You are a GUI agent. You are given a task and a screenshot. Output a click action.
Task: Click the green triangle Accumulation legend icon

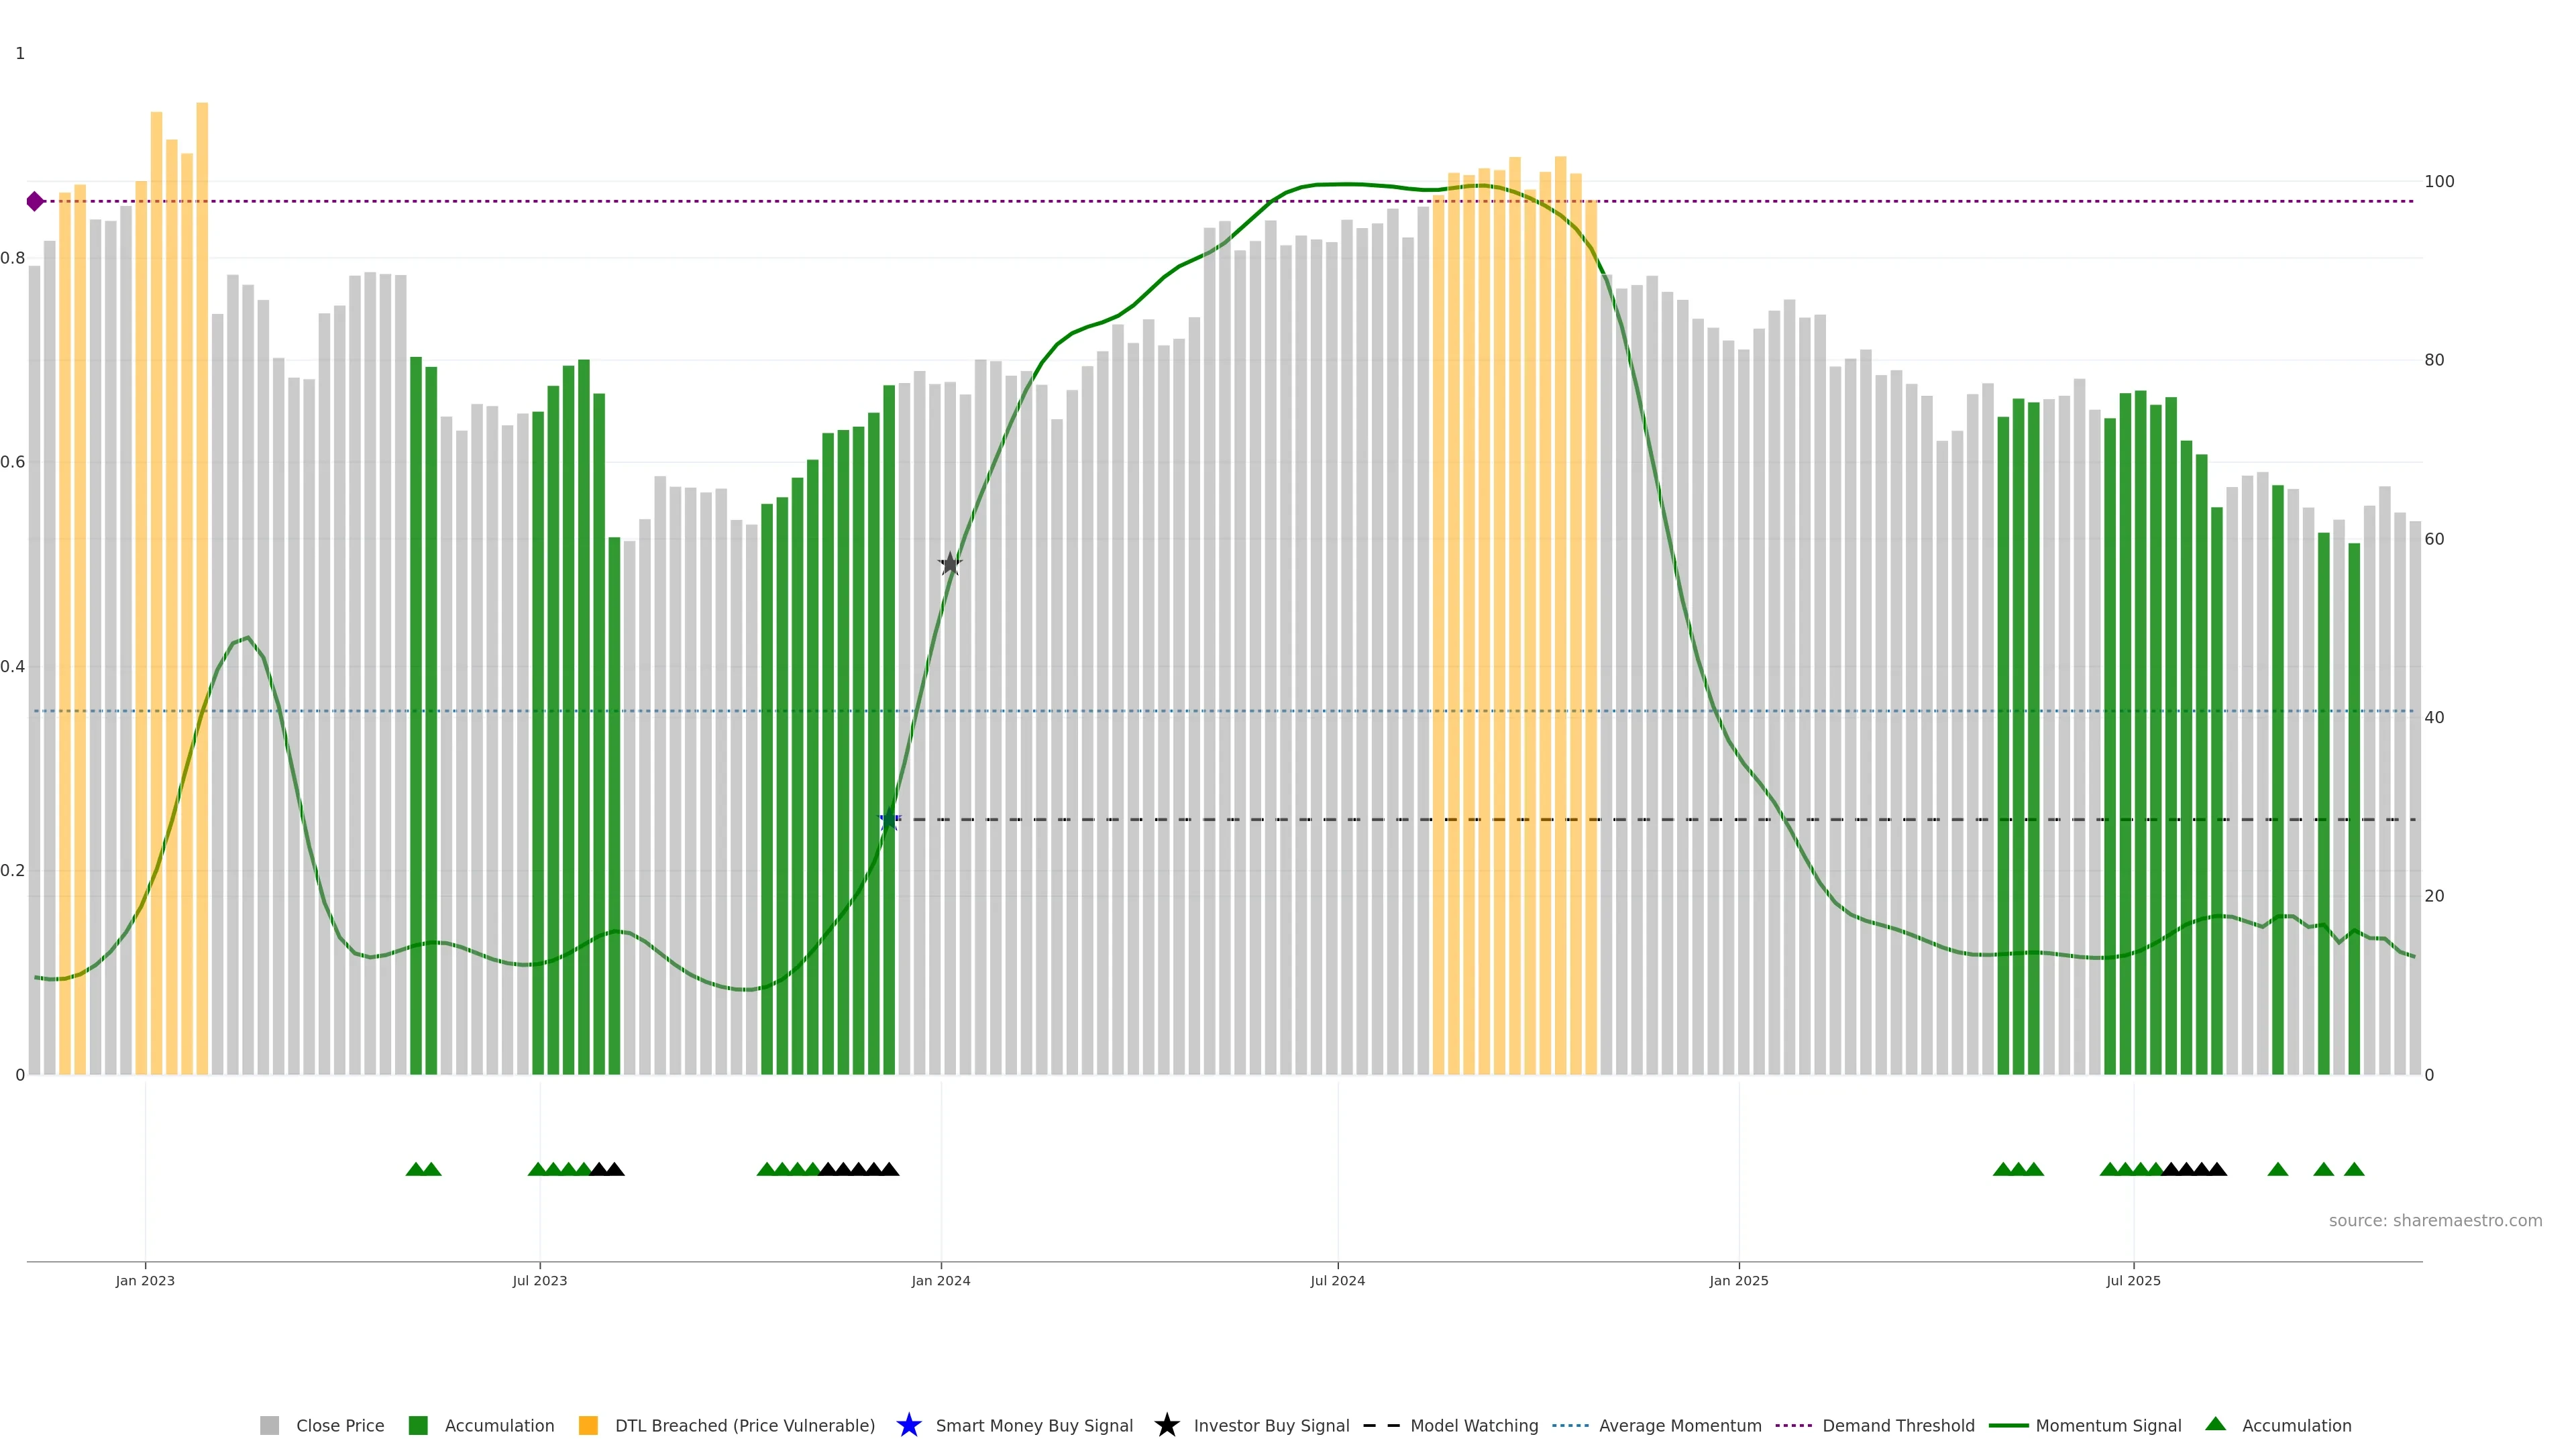(2215, 1424)
